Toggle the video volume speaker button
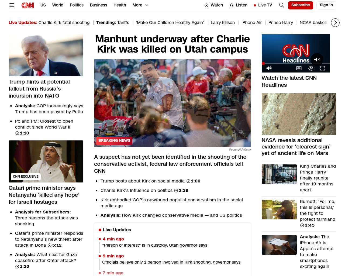The image size is (345, 276). point(269,68)
